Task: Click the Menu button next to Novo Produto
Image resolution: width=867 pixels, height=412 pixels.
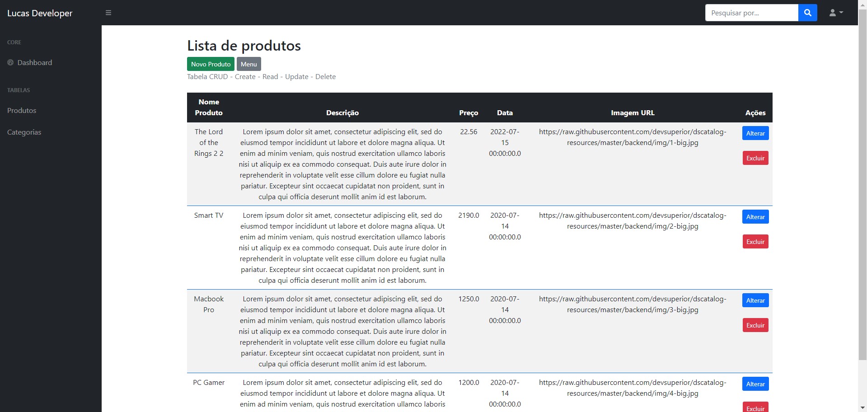Action: coord(248,64)
